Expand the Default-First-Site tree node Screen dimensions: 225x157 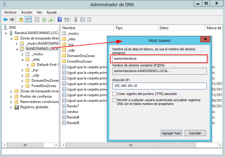(28, 65)
